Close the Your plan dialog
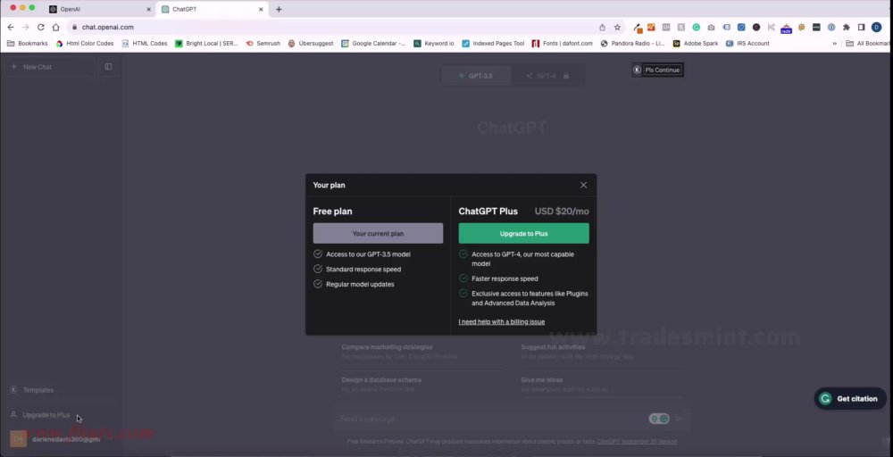The width and height of the screenshot is (893, 457). [x=583, y=185]
